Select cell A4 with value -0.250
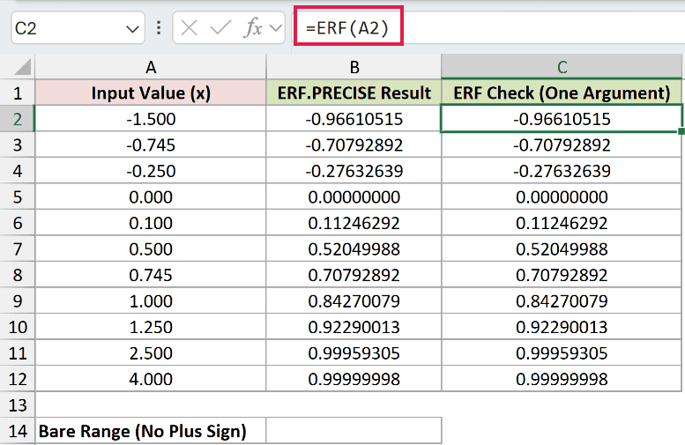The width and height of the screenshot is (685, 445). pos(150,171)
